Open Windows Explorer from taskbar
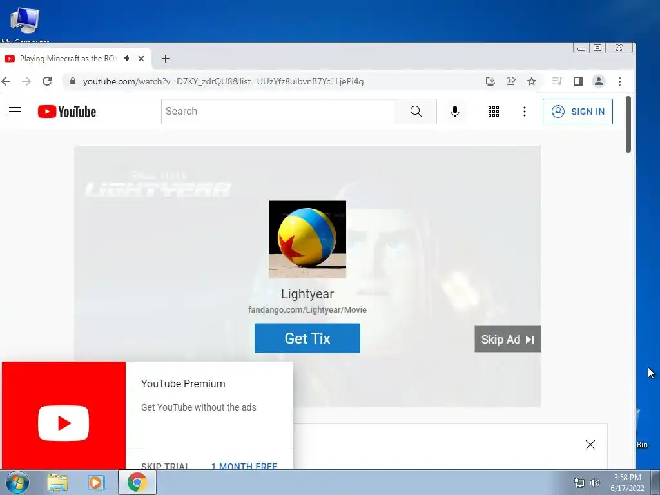This screenshot has height=495, width=660. (57, 483)
